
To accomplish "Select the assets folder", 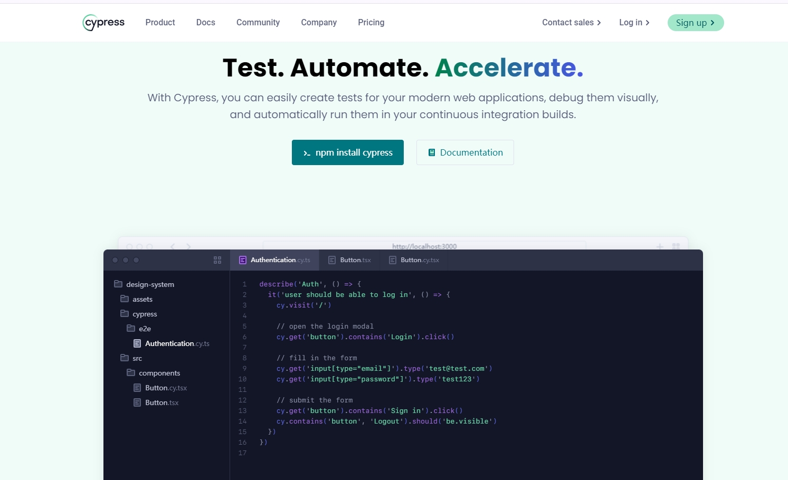I will 137,299.
